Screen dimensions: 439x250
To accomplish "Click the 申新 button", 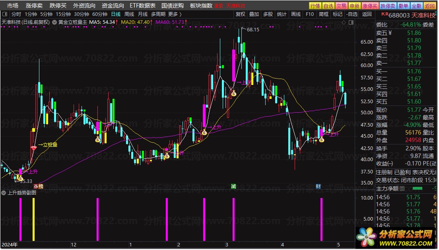I will pyautogui.click(x=354, y=6).
